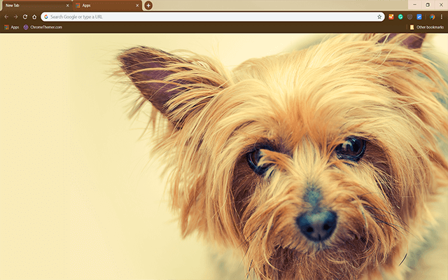Bookmark this page with the star icon
The width and height of the screenshot is (448, 280).
pos(379,17)
